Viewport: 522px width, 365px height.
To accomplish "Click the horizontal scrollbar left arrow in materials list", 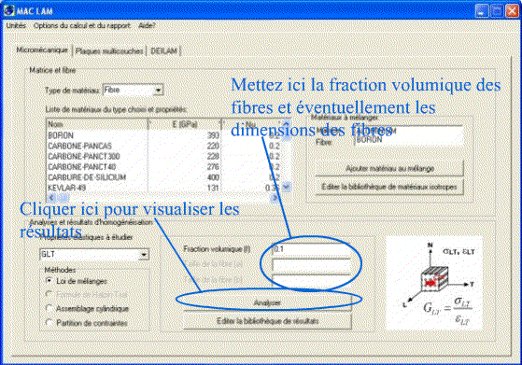I will pos(51,197).
